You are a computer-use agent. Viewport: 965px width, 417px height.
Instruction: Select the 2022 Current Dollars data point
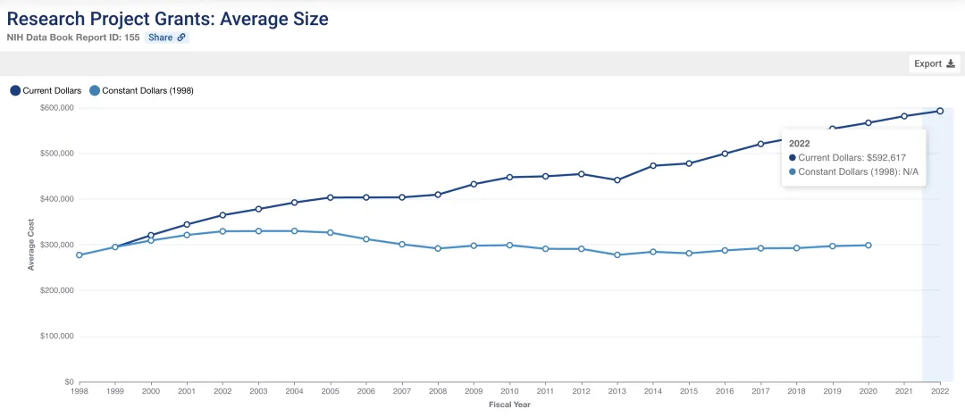pyautogui.click(x=940, y=111)
